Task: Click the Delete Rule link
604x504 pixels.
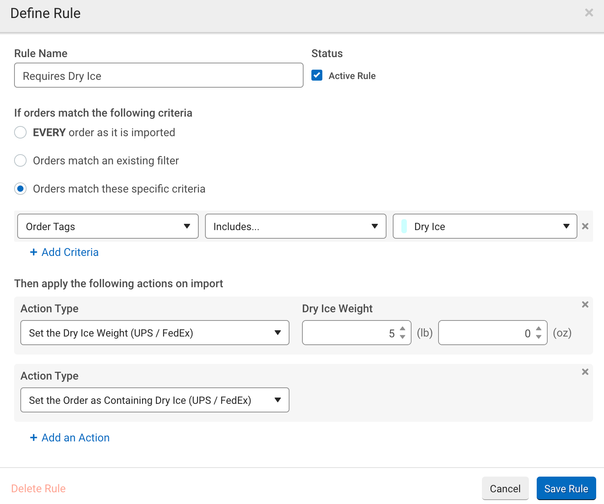Action: (38, 488)
